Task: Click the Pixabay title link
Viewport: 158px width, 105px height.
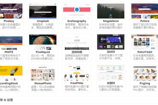Action: 9,21
